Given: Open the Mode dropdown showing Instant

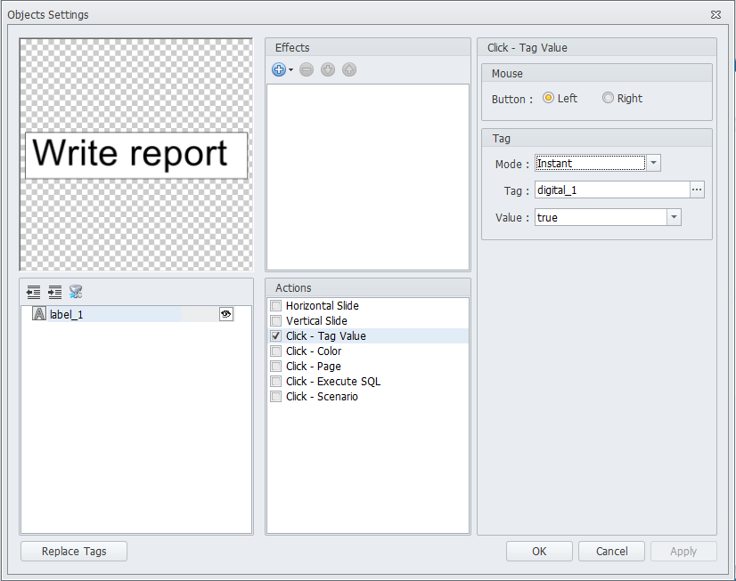Looking at the screenshot, I should click(653, 163).
